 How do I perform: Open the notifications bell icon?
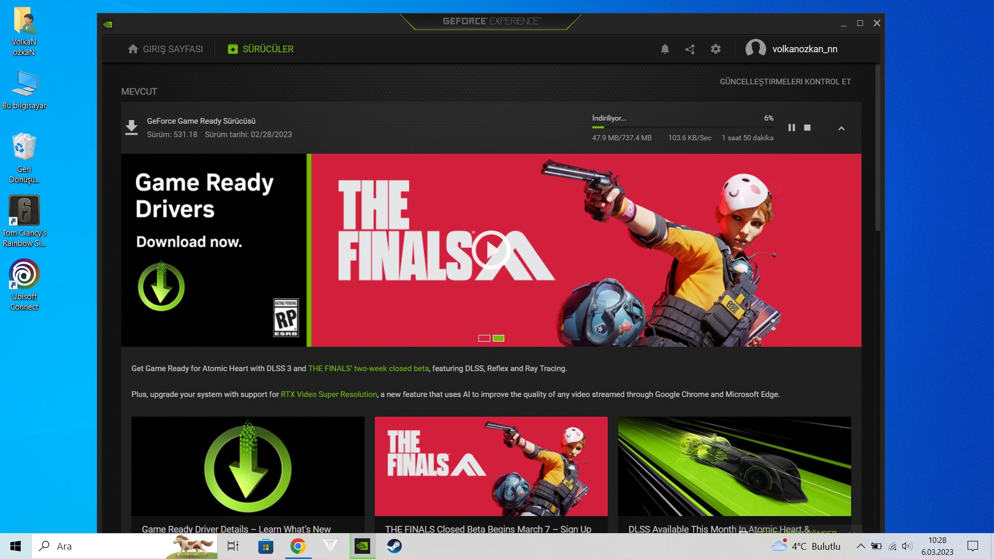(665, 49)
